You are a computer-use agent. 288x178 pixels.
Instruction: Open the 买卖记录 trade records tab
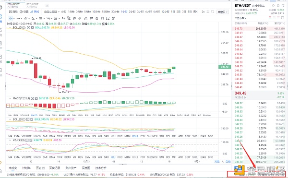[55, 168]
